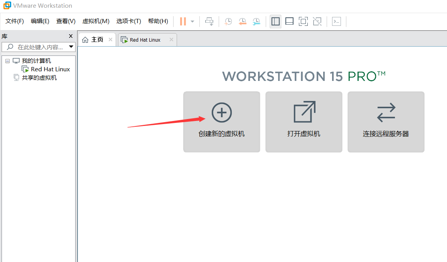Viewport: 447px width, 262px height.
Task: Select 共享的虚拟机 in the library tree
Action: pos(39,78)
